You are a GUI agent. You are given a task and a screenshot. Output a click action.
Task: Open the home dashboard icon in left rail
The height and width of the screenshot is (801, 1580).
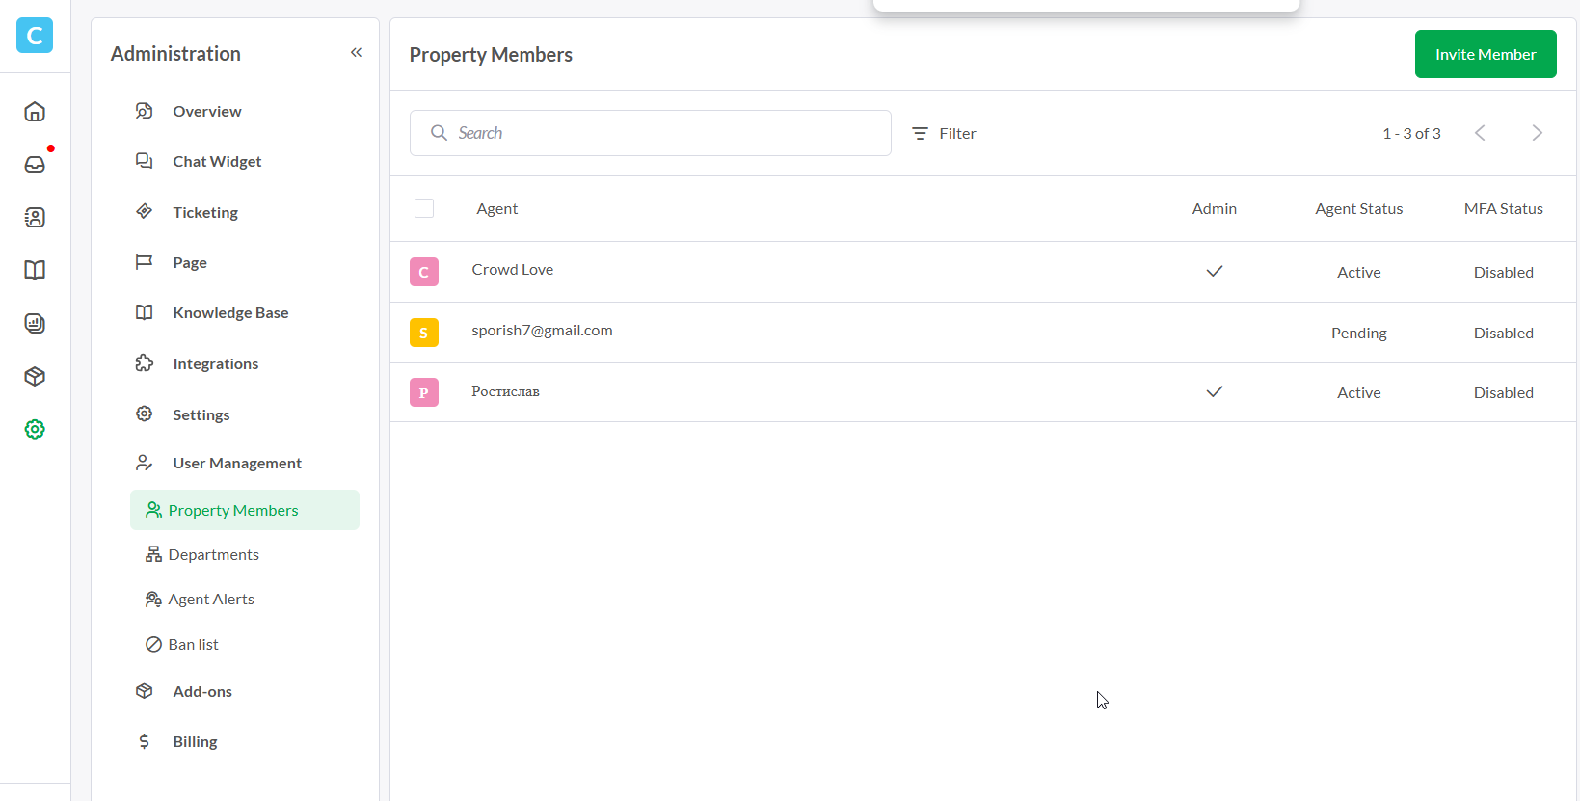(35, 112)
